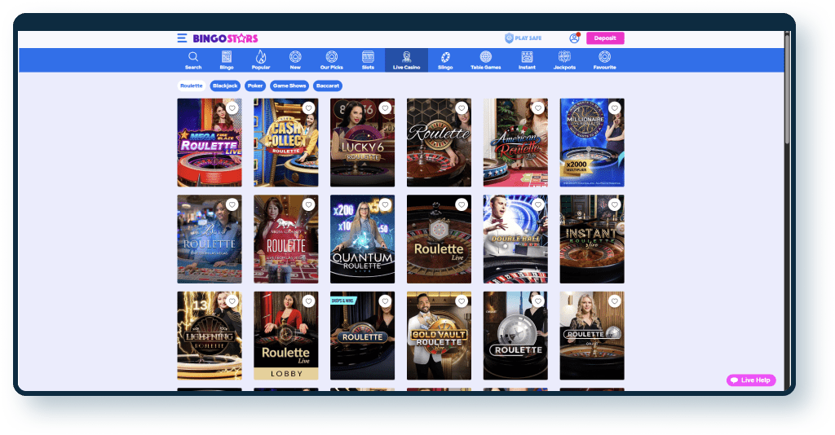The height and width of the screenshot is (435, 835).
Task: Select the Jackpots category icon
Action: (564, 59)
